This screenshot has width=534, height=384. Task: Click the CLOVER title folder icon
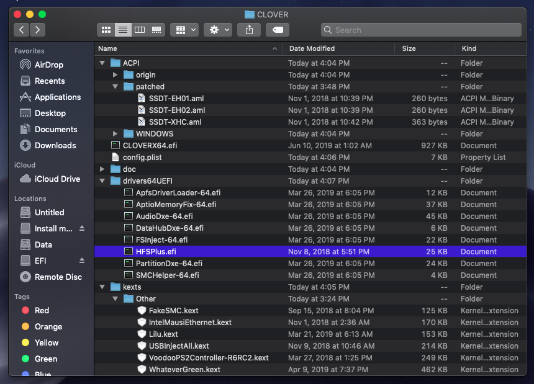[x=250, y=15]
